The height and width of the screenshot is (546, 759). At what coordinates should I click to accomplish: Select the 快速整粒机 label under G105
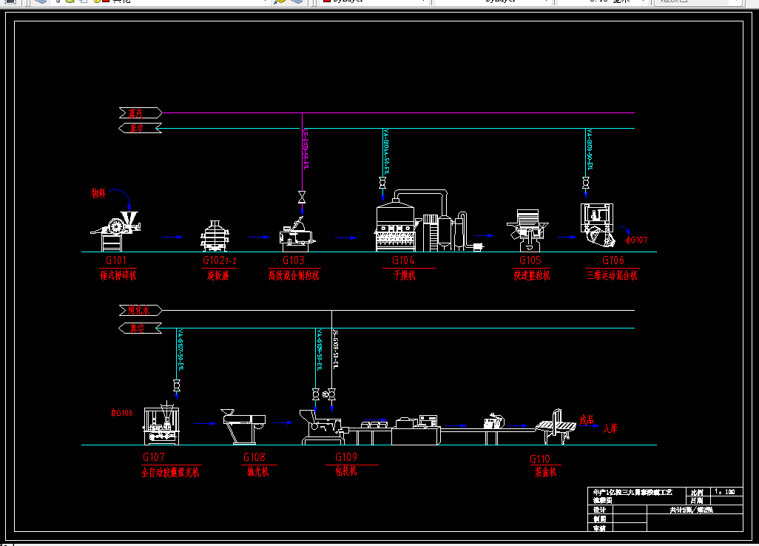[x=531, y=275]
